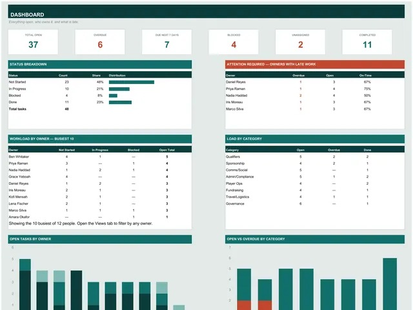Screen dimensions: 413x310
Task: Click the Not Started distribution bar
Action: pyautogui.click(x=132, y=82)
